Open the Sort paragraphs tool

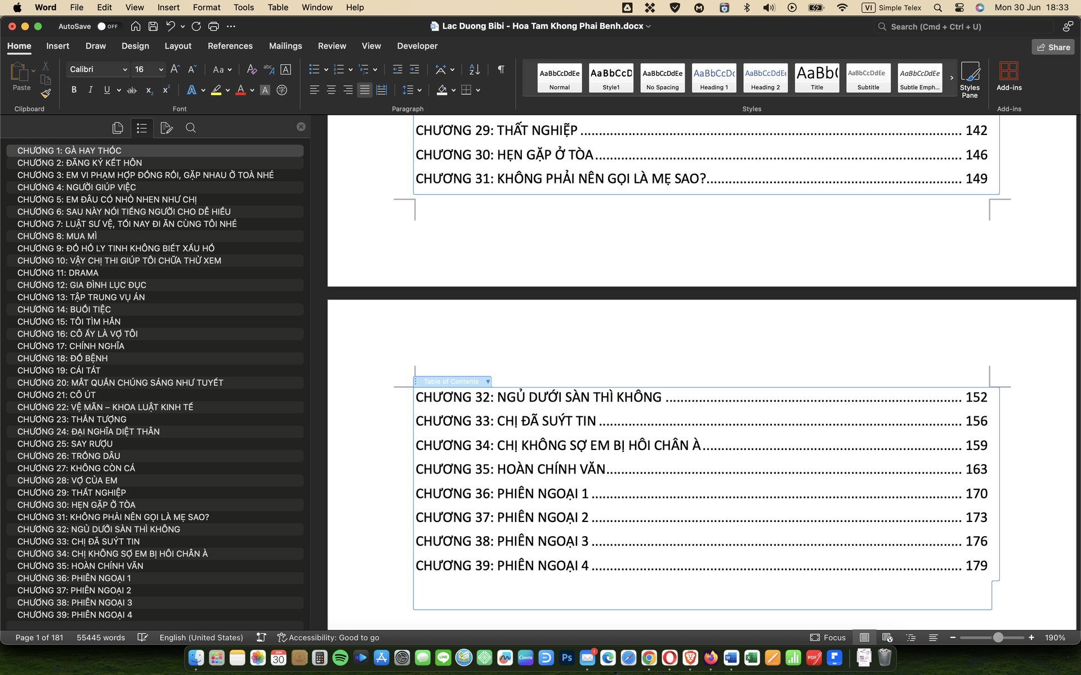pyautogui.click(x=475, y=69)
